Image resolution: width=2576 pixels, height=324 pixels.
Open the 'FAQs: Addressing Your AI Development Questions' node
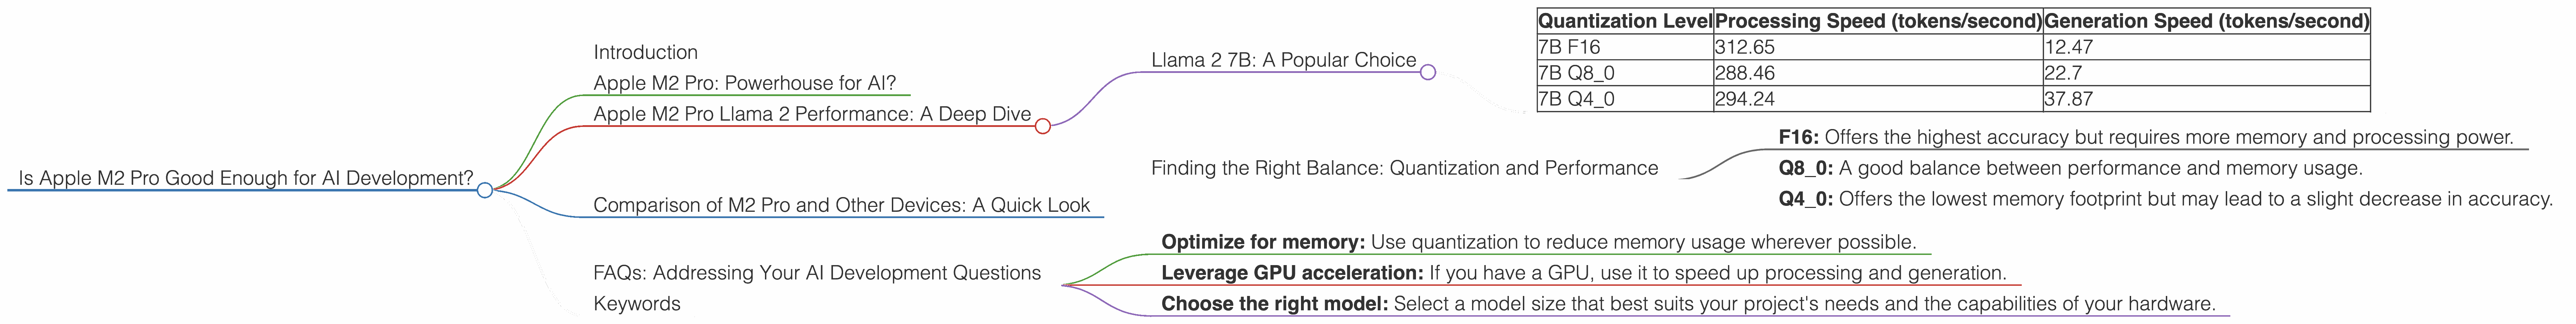[x=816, y=273]
